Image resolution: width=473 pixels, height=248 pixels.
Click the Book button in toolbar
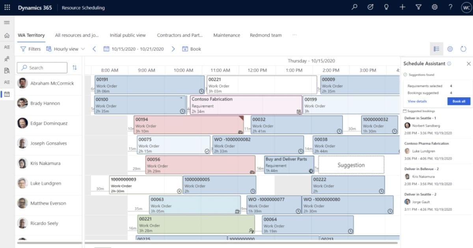192,49
